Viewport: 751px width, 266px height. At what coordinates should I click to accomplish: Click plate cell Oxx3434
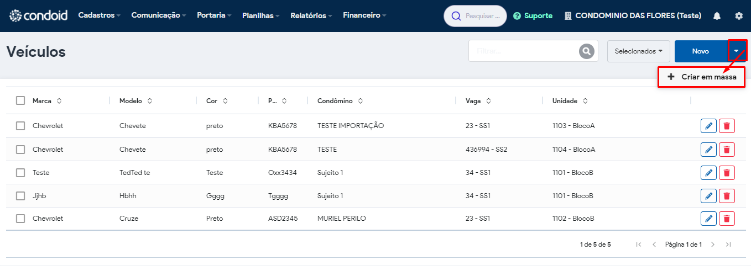[283, 173]
